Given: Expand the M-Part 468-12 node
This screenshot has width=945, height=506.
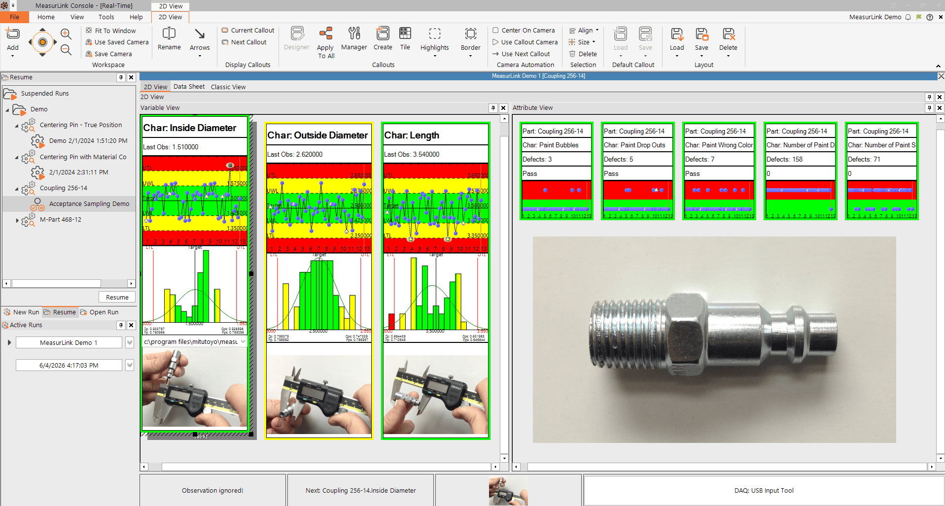Looking at the screenshot, I should click(x=17, y=220).
